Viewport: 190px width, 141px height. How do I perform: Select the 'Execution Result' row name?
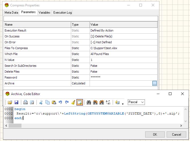[37, 30]
